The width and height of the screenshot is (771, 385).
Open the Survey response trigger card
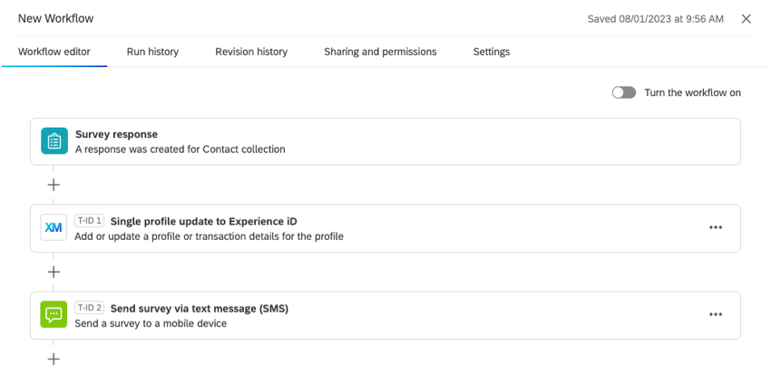(x=385, y=141)
